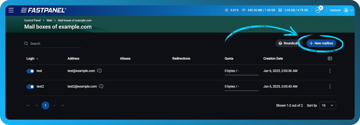Open actions menu for test mailbox
This screenshot has height=125, width=360.
pos(330,71)
